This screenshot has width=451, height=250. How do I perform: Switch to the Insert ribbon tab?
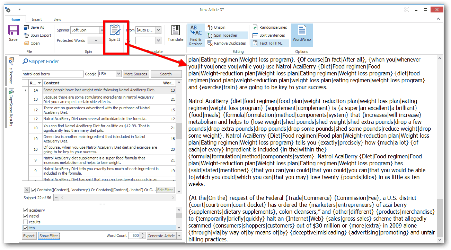[x=37, y=19]
